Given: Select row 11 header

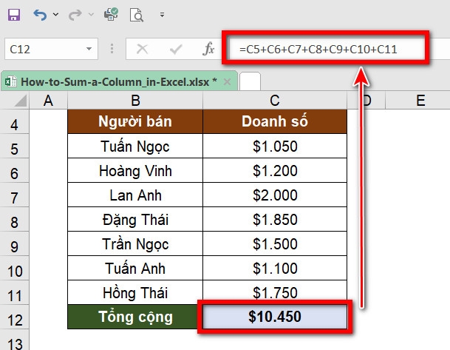Looking at the screenshot, I should coord(14,292).
